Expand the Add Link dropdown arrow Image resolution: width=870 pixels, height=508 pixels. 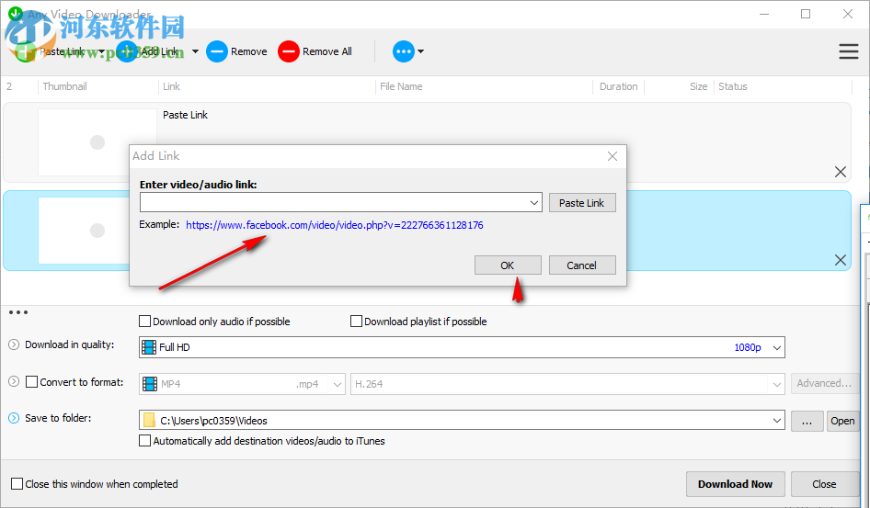pos(195,51)
